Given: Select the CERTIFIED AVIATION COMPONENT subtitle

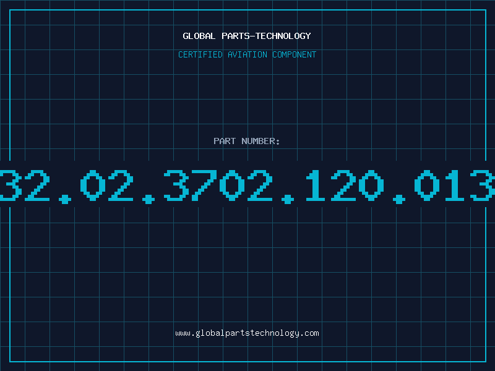Looking at the screenshot, I should [x=247, y=54].
